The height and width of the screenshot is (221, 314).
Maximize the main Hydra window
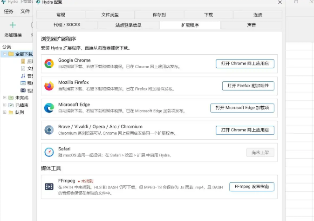(296, 2)
